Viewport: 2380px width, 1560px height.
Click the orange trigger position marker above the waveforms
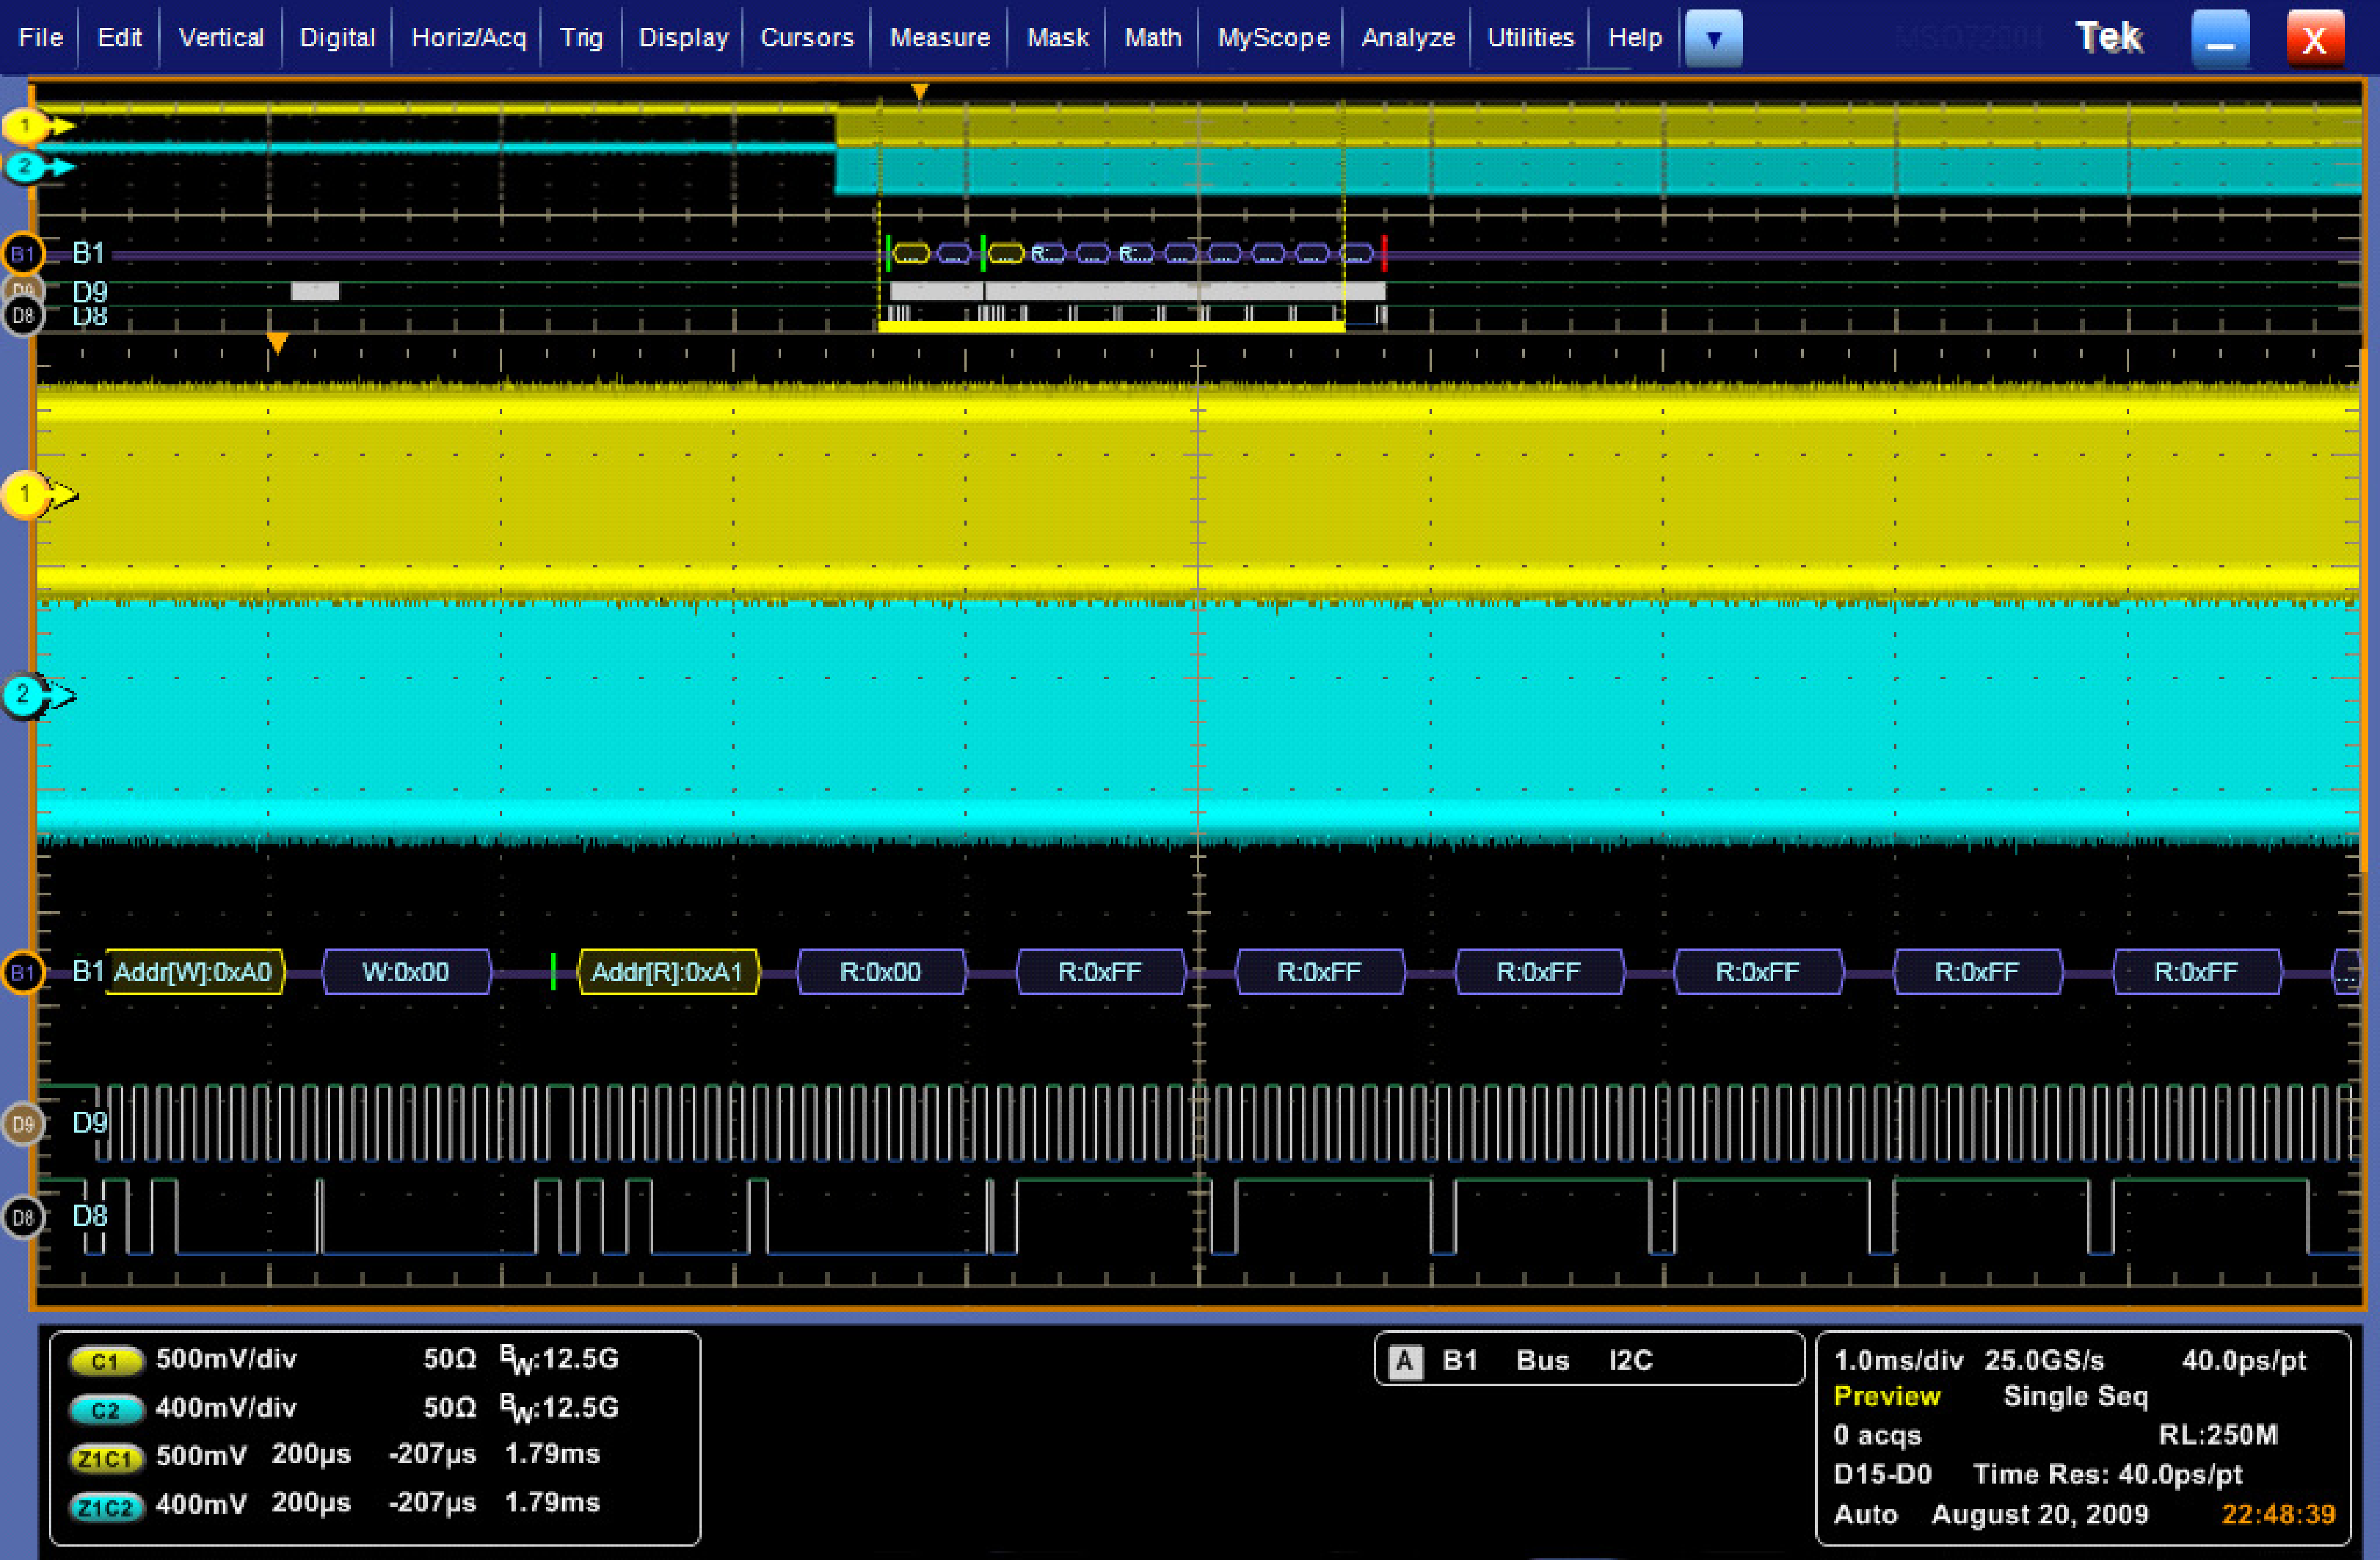tap(919, 89)
